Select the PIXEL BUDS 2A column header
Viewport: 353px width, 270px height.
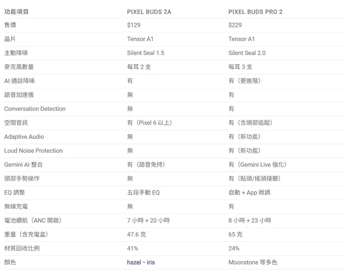pyautogui.click(x=149, y=12)
